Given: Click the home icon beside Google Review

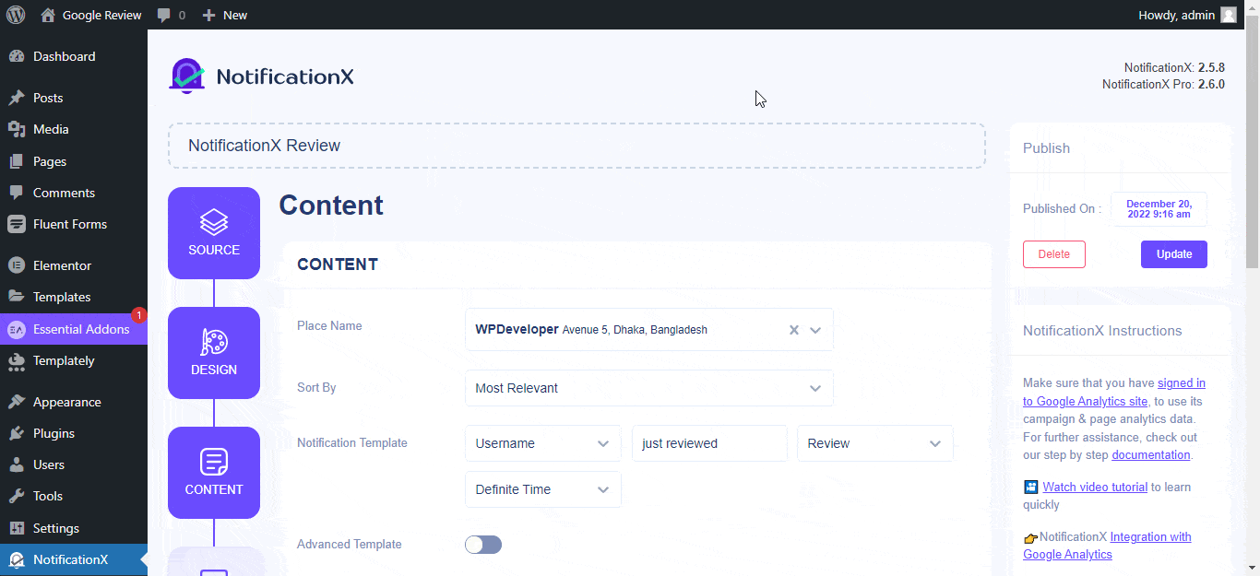Looking at the screenshot, I should [x=48, y=15].
